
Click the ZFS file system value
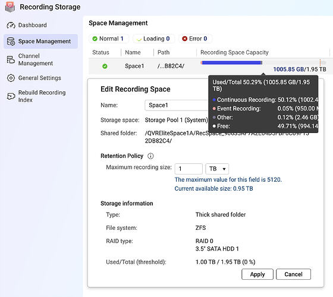(201, 228)
